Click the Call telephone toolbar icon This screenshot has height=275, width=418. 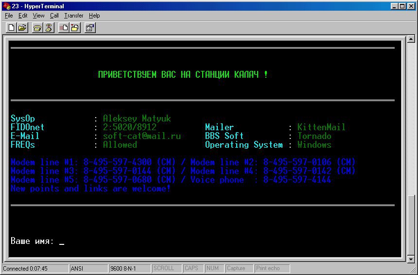coord(37,28)
